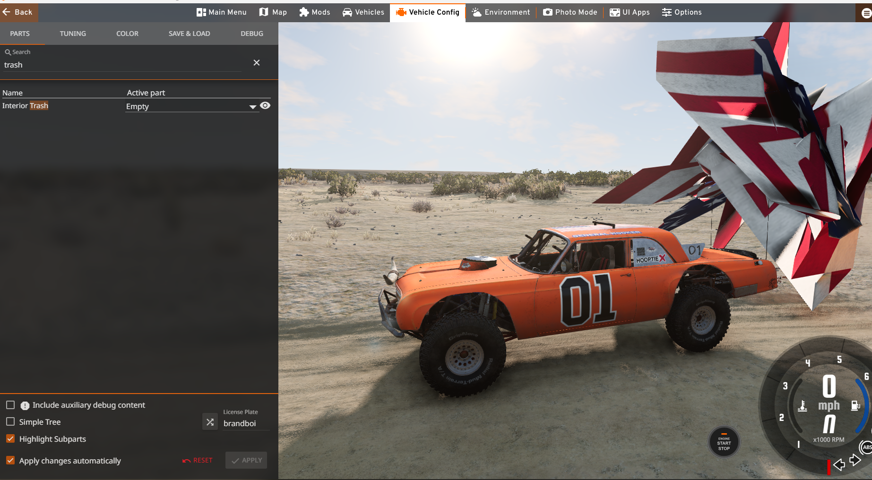Click the 'Active part' column header
The height and width of the screenshot is (480, 872).
tap(146, 93)
